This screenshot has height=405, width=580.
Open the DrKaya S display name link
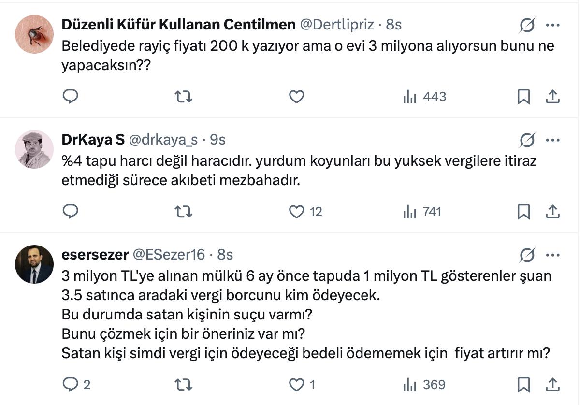(x=93, y=140)
